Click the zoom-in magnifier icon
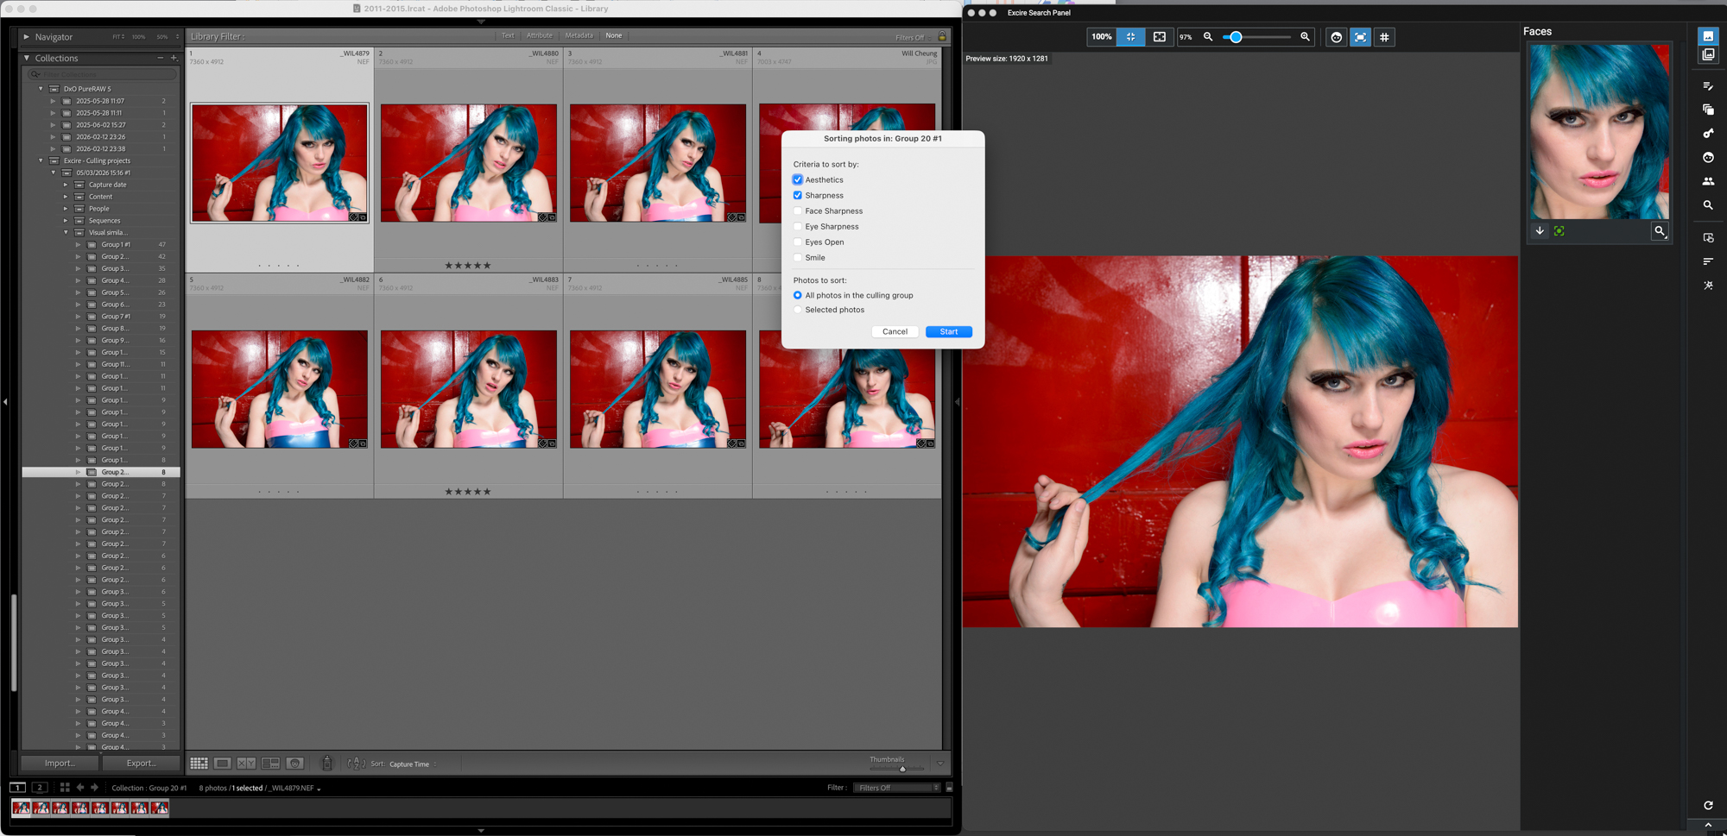Viewport: 1727px width, 836px height. point(1305,37)
